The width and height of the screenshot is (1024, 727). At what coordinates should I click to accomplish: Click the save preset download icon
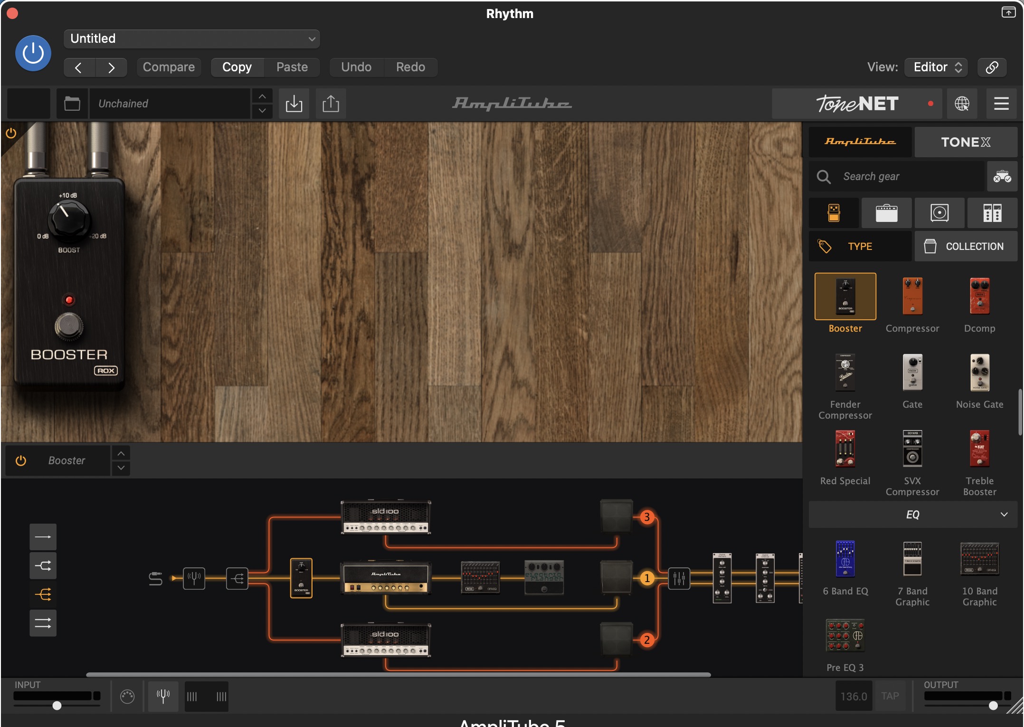[x=294, y=104]
